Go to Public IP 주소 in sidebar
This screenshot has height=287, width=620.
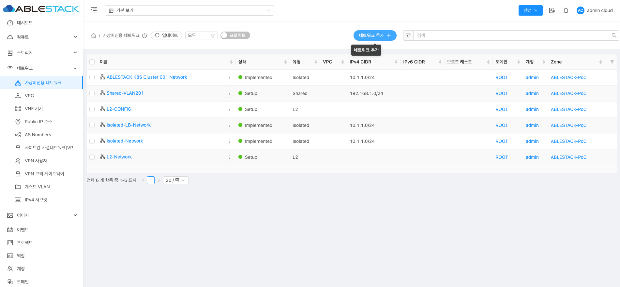[x=38, y=122]
